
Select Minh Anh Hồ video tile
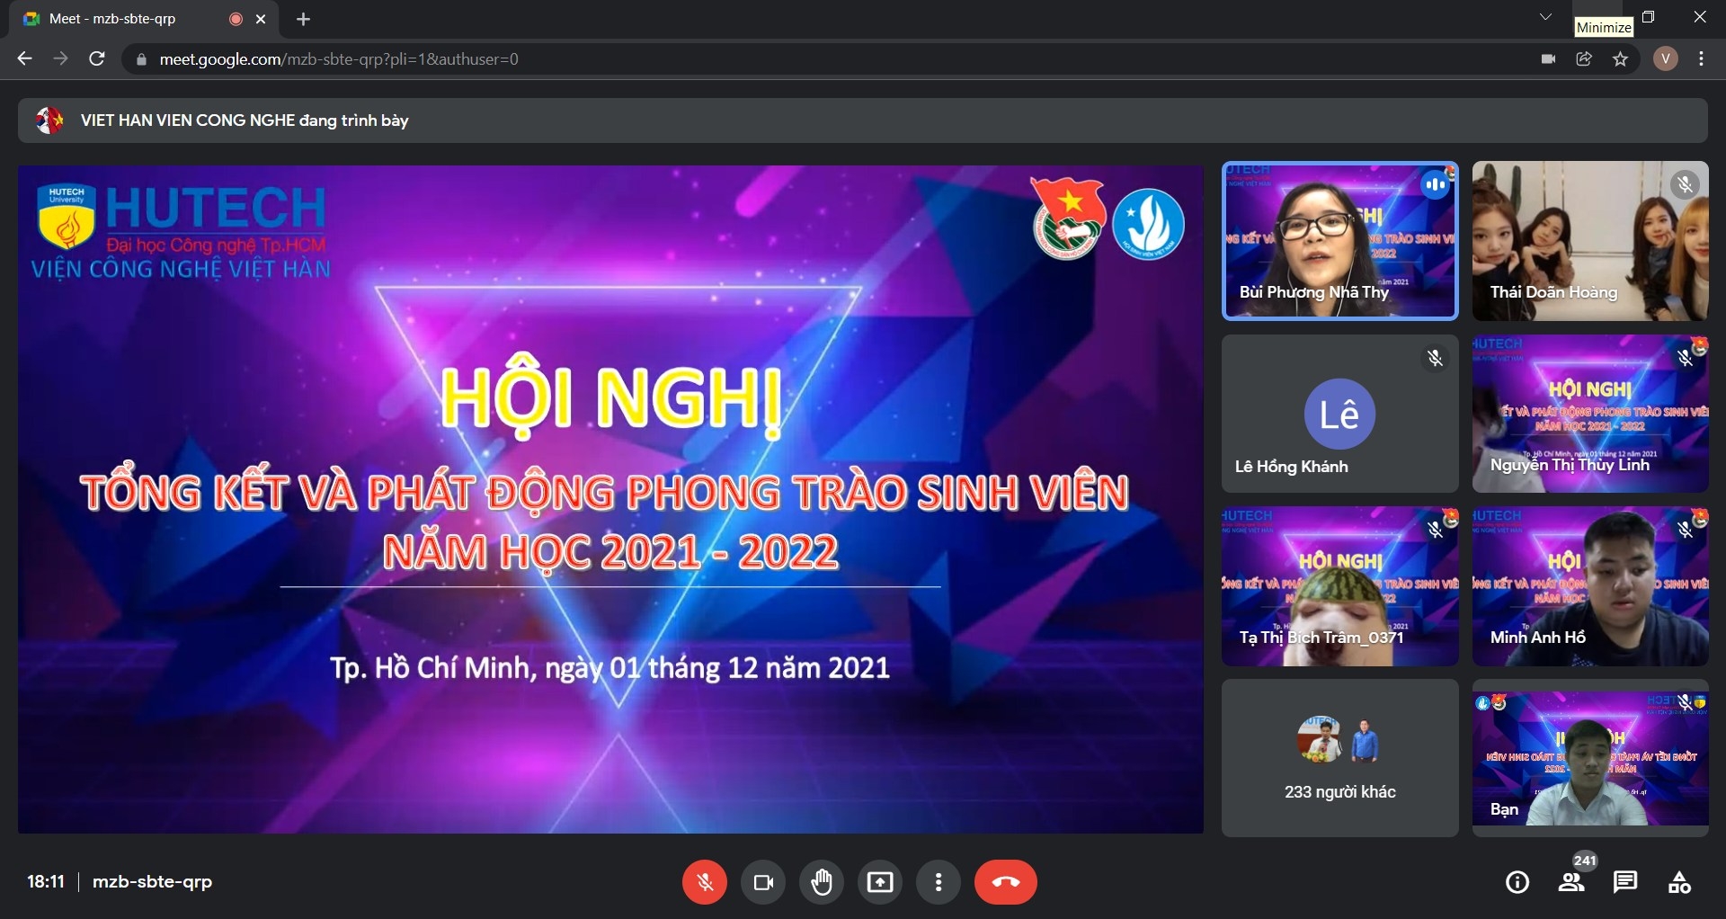(1590, 586)
